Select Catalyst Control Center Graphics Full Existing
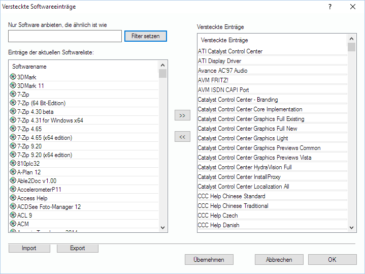 [272, 119]
